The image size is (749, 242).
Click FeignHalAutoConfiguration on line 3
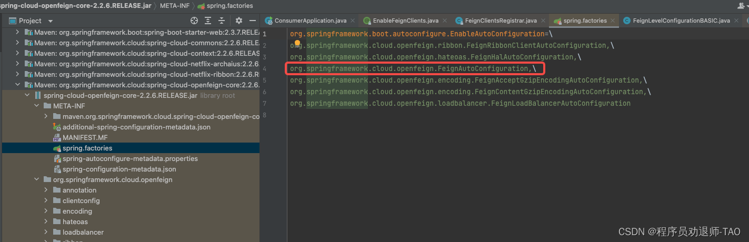[x=519, y=57]
